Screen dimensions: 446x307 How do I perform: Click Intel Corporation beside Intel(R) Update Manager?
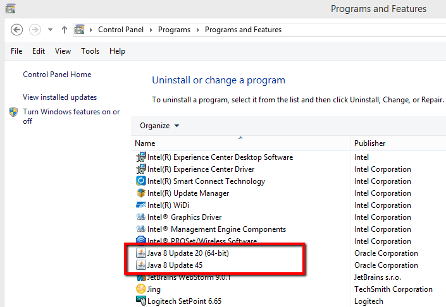click(x=382, y=193)
